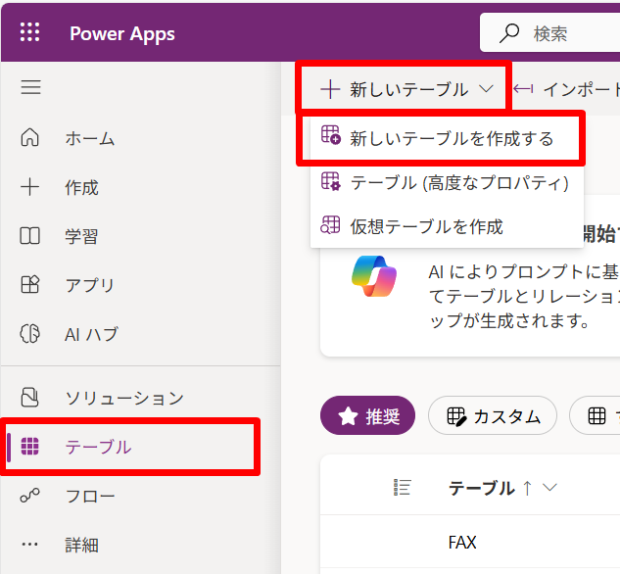Click the apps icon beside アプリ

(x=30, y=285)
